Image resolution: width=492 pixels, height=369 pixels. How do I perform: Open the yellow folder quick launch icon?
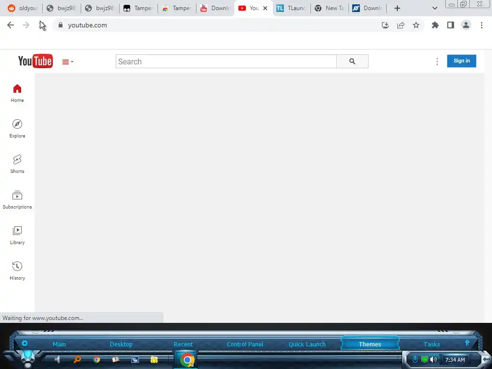pos(154,360)
